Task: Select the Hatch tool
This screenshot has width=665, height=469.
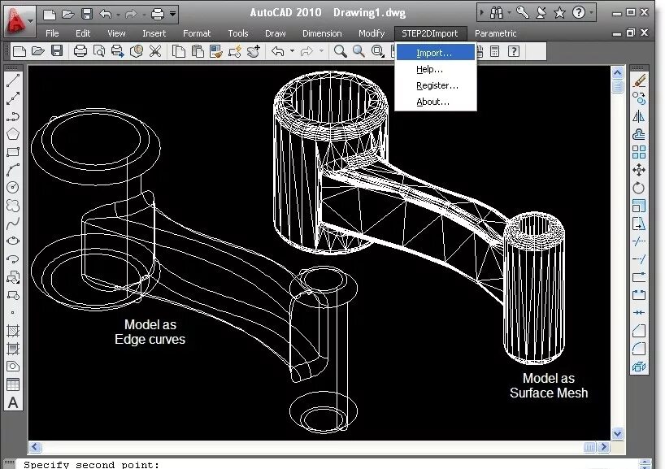Action: point(13,330)
